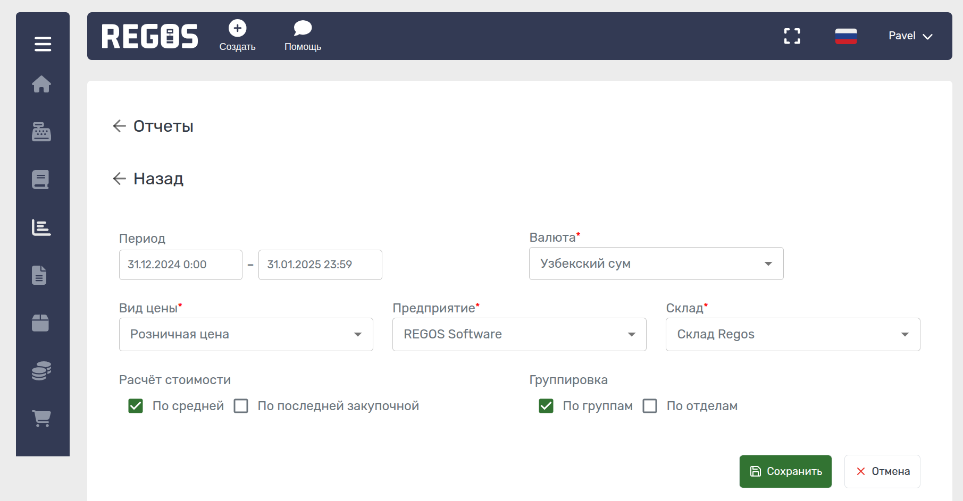This screenshot has height=501, width=963.
Task: Go to the Home icon in sidebar
Action: click(x=41, y=84)
